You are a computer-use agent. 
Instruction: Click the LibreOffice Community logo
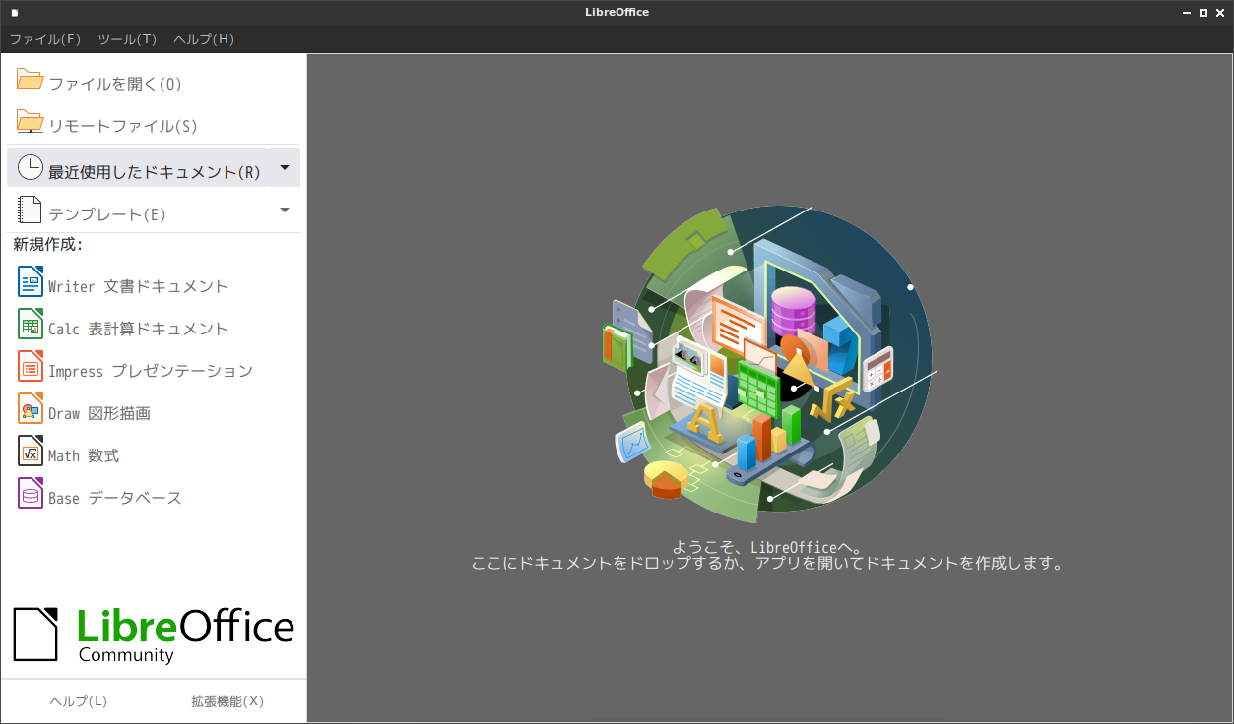[154, 633]
